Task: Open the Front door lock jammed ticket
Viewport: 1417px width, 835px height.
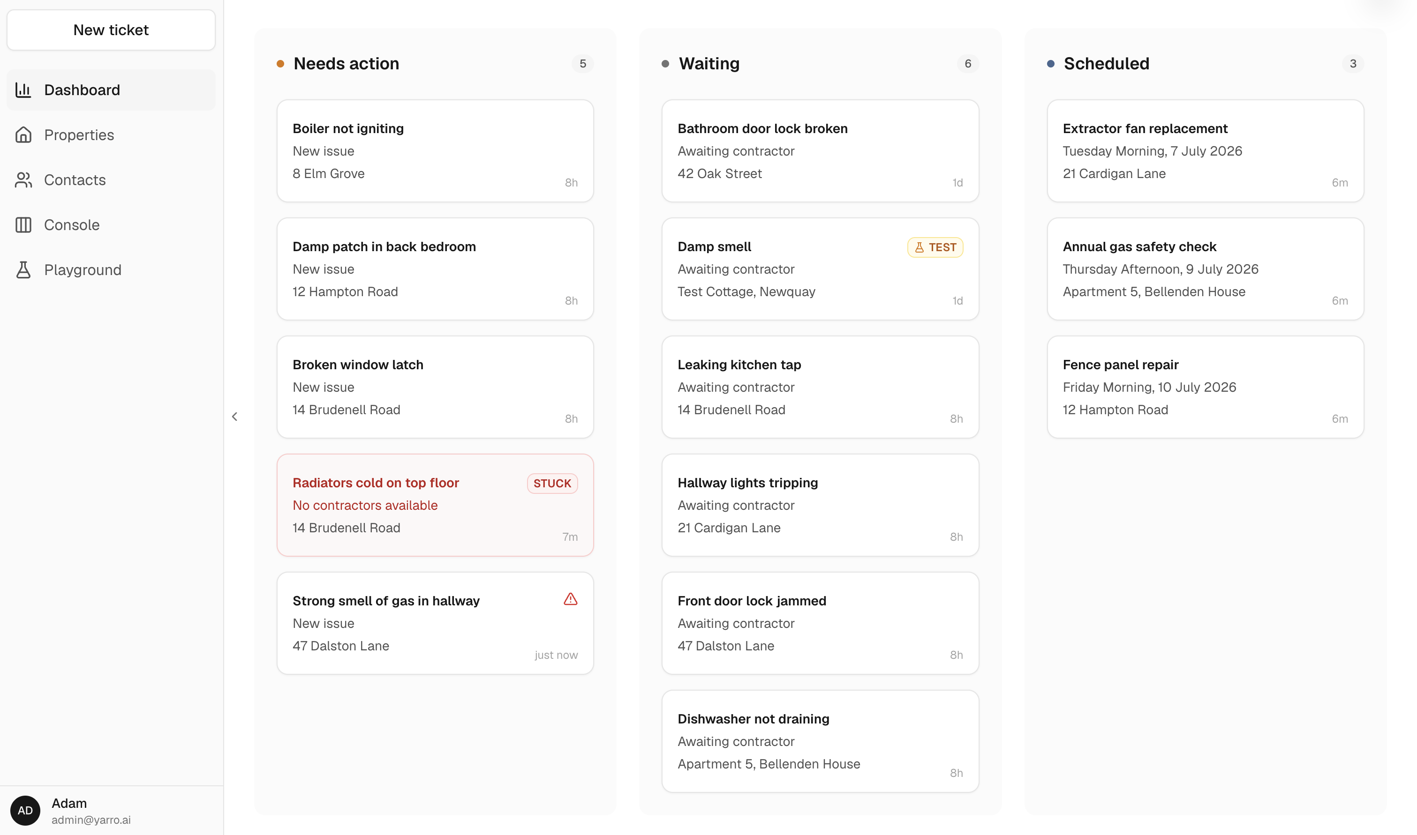Action: point(820,623)
